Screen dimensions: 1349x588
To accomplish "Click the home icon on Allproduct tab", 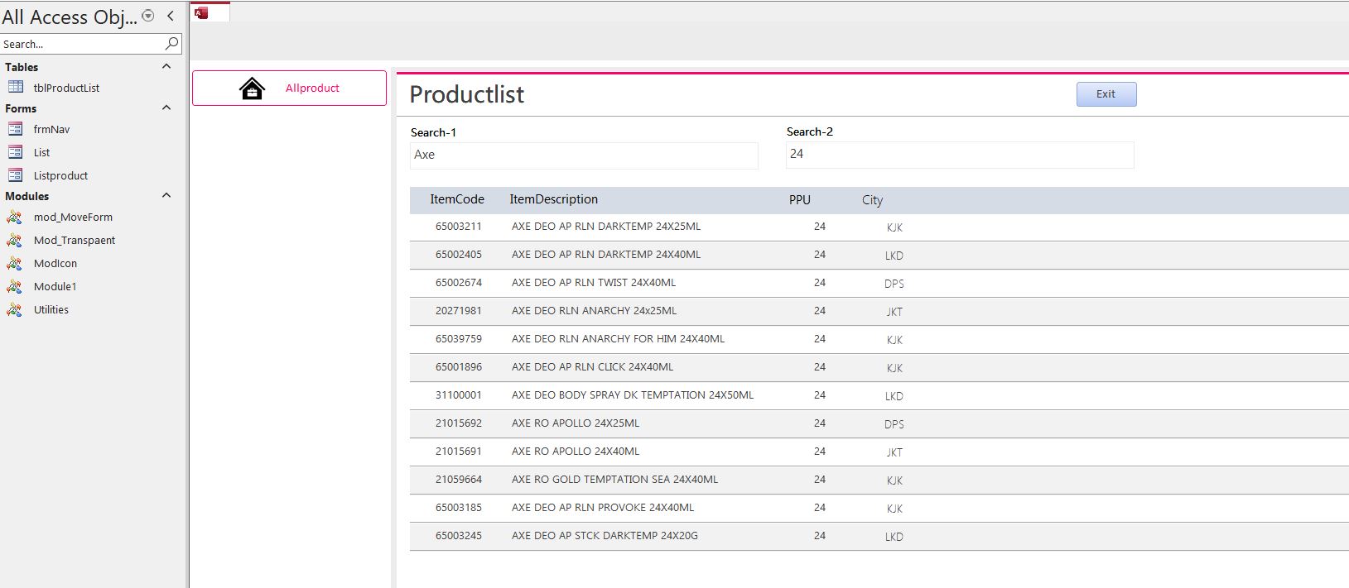I will [252, 88].
